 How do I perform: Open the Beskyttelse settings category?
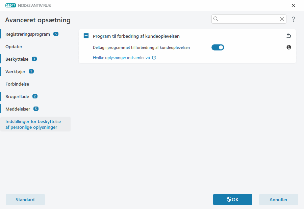17,59
